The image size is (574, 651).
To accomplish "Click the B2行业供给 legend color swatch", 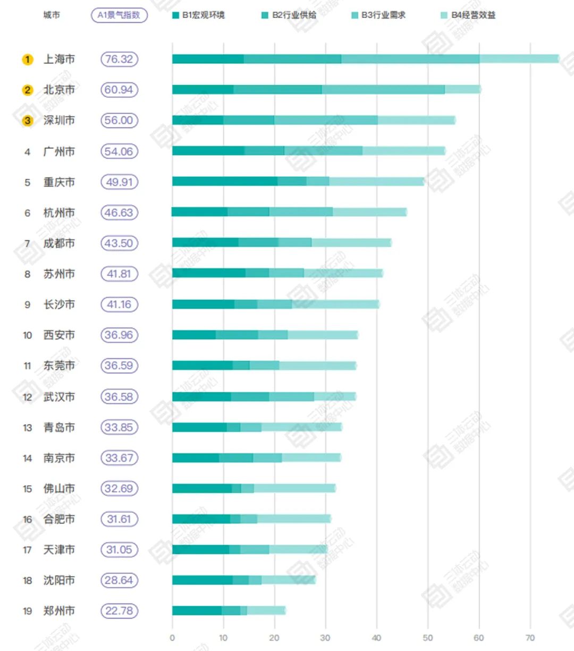I will coord(265,15).
